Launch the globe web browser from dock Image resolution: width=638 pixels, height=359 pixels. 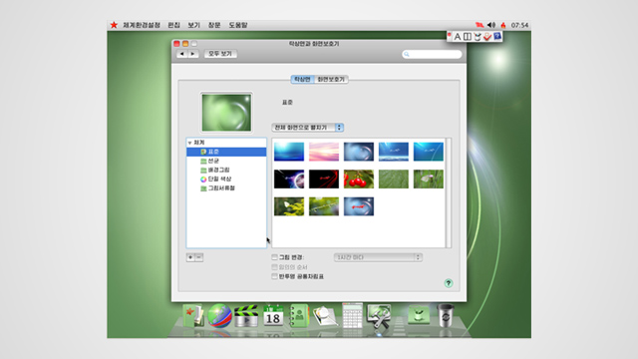tap(219, 316)
